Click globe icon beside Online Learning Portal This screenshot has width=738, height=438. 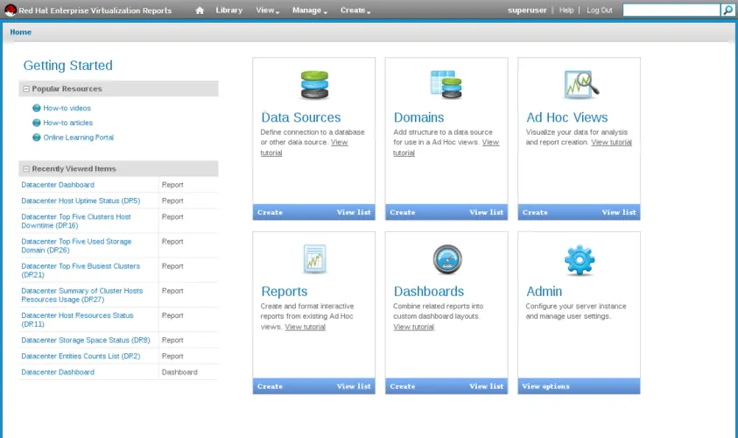pyautogui.click(x=36, y=137)
